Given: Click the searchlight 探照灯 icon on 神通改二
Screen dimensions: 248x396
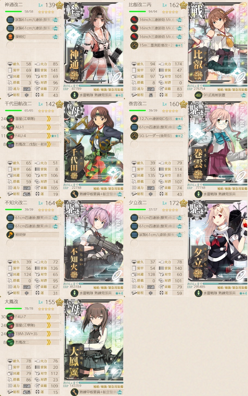Looking at the screenshot, I should coord(10,37).
